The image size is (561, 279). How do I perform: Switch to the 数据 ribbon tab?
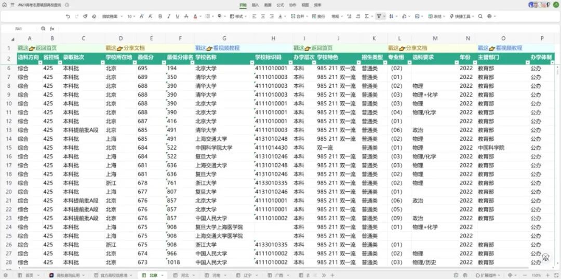tap(268, 5)
